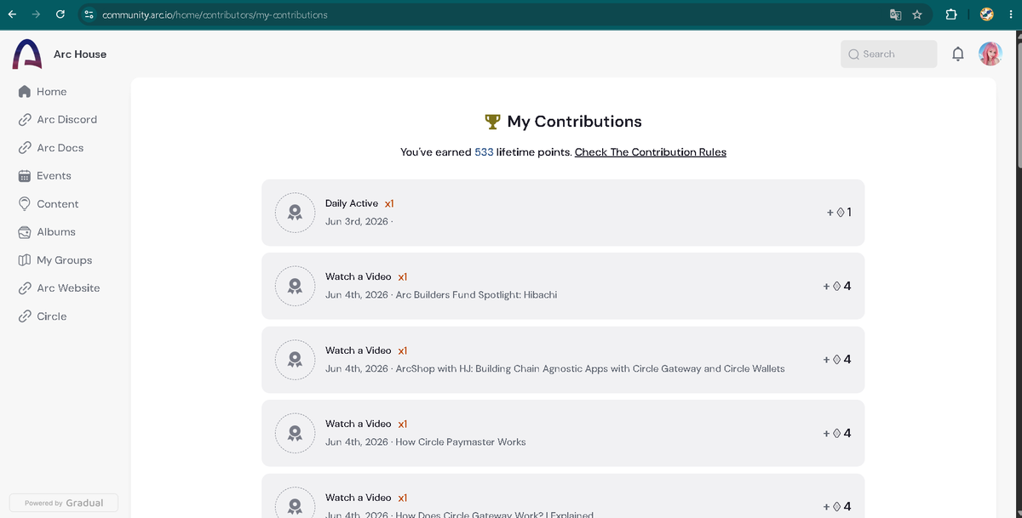This screenshot has width=1022, height=518.
Task: Click the browser back arrow
Action: point(12,14)
